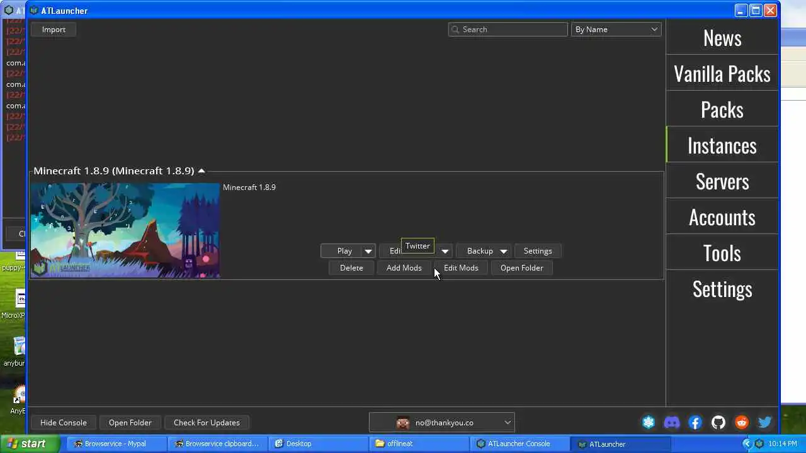Switch to the Vanilla Packs tab

722,74
